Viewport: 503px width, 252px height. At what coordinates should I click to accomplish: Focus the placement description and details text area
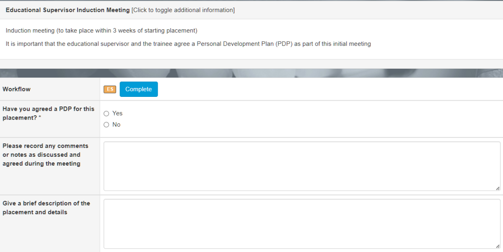point(302,224)
